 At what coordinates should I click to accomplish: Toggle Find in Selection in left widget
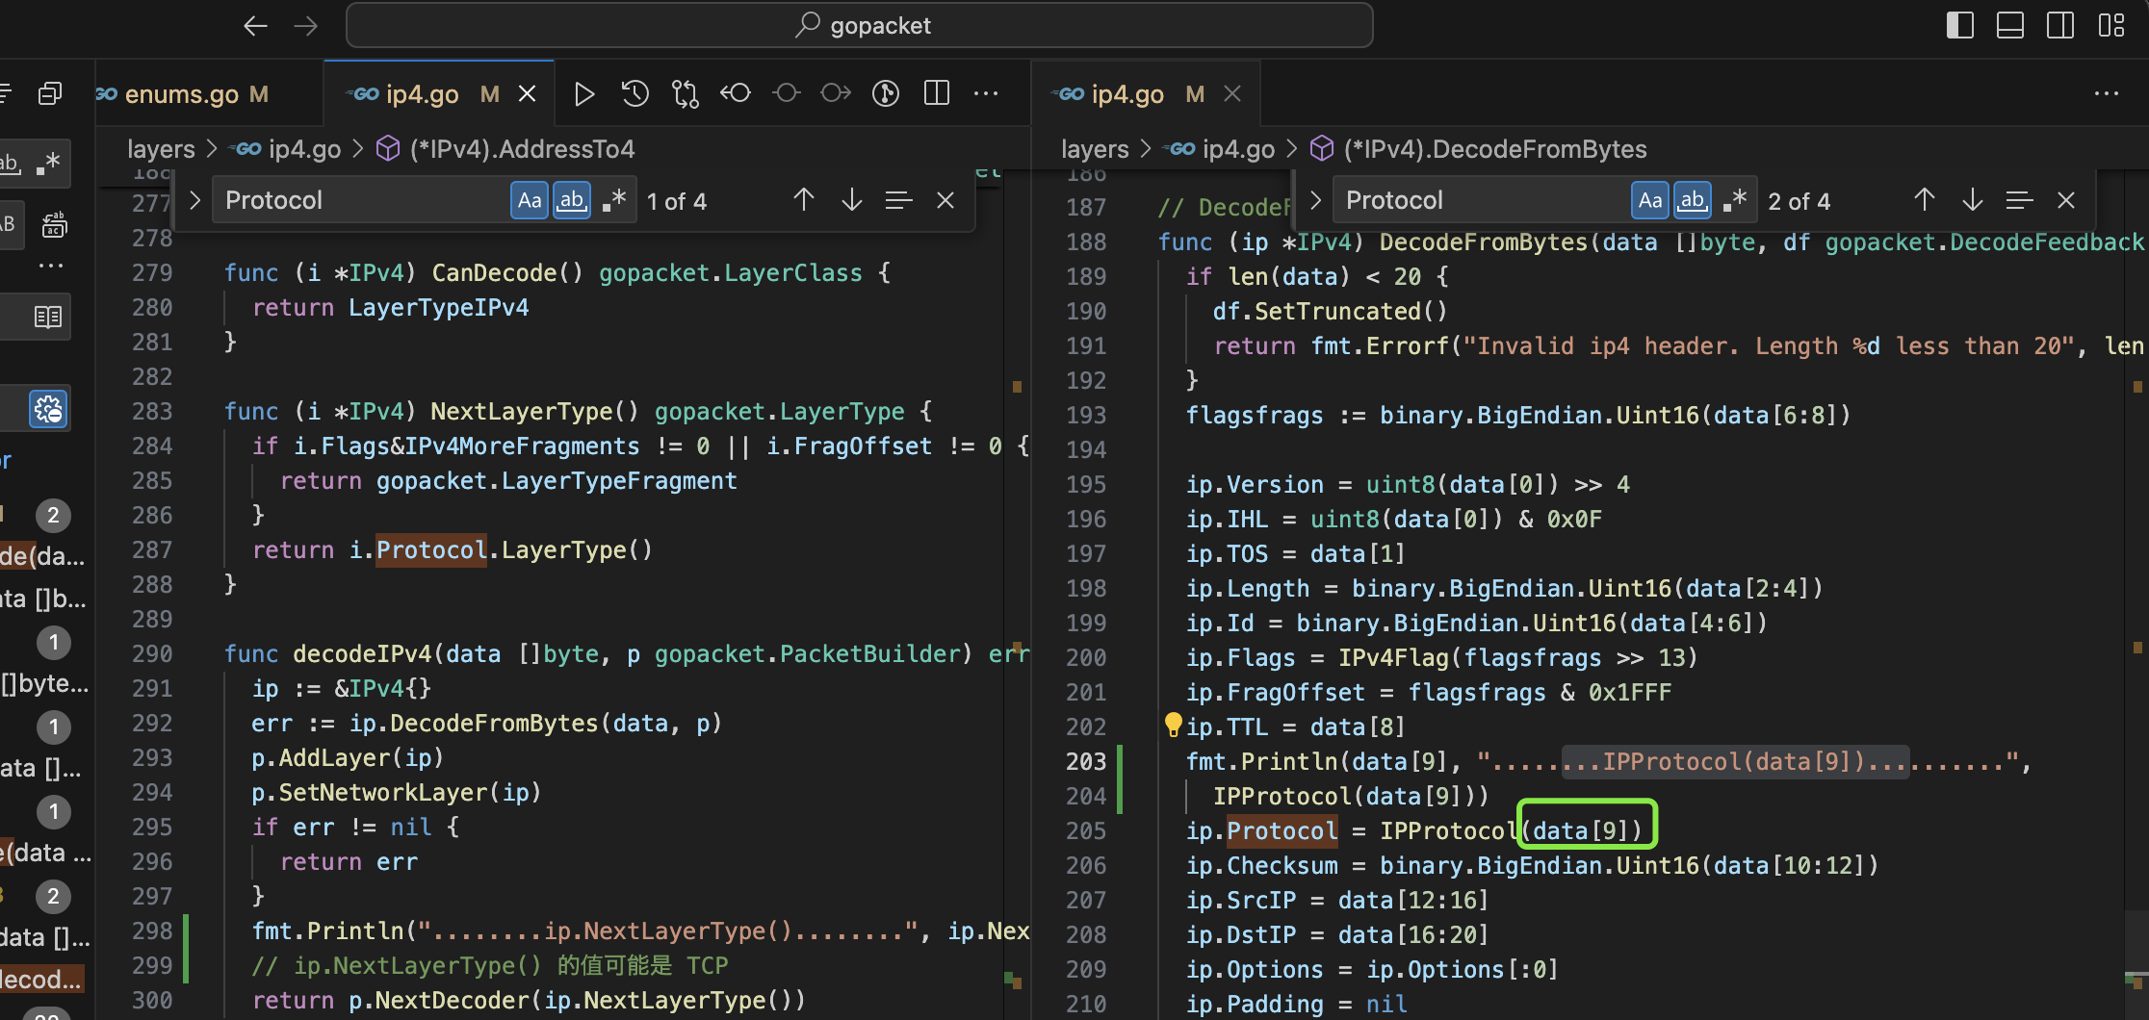pyautogui.click(x=898, y=200)
